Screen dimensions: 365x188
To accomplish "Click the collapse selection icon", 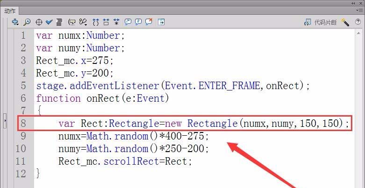I will coord(106,22).
